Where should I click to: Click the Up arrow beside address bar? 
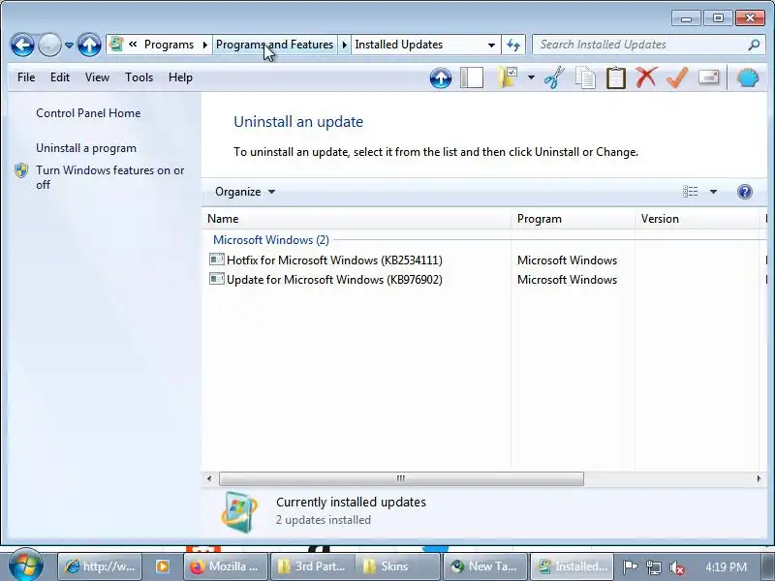coord(89,46)
